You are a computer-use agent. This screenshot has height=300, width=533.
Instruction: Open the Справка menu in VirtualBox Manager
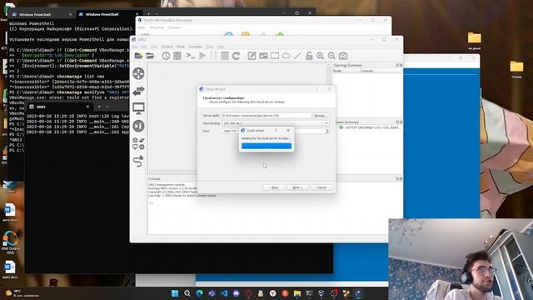[174, 27]
